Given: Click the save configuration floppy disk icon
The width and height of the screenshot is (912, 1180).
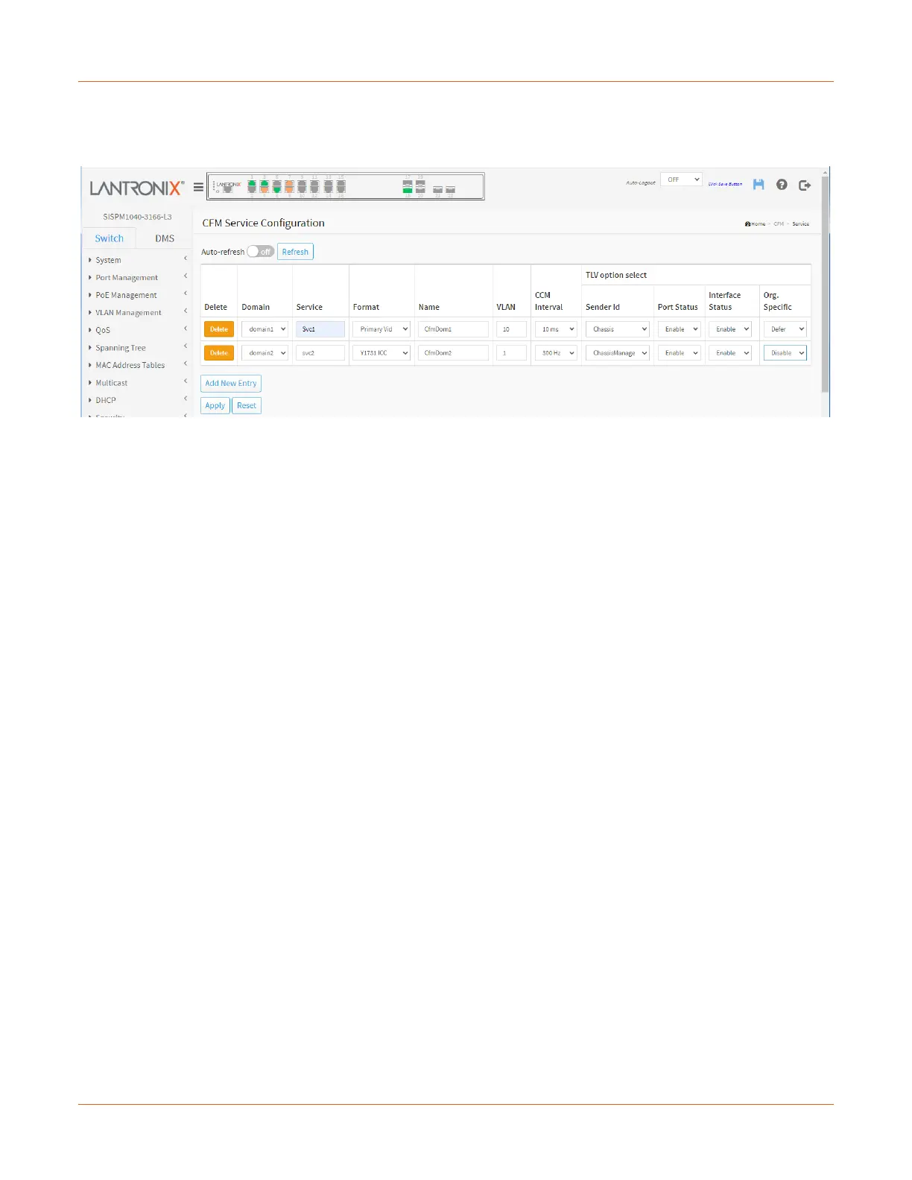Looking at the screenshot, I should (759, 184).
